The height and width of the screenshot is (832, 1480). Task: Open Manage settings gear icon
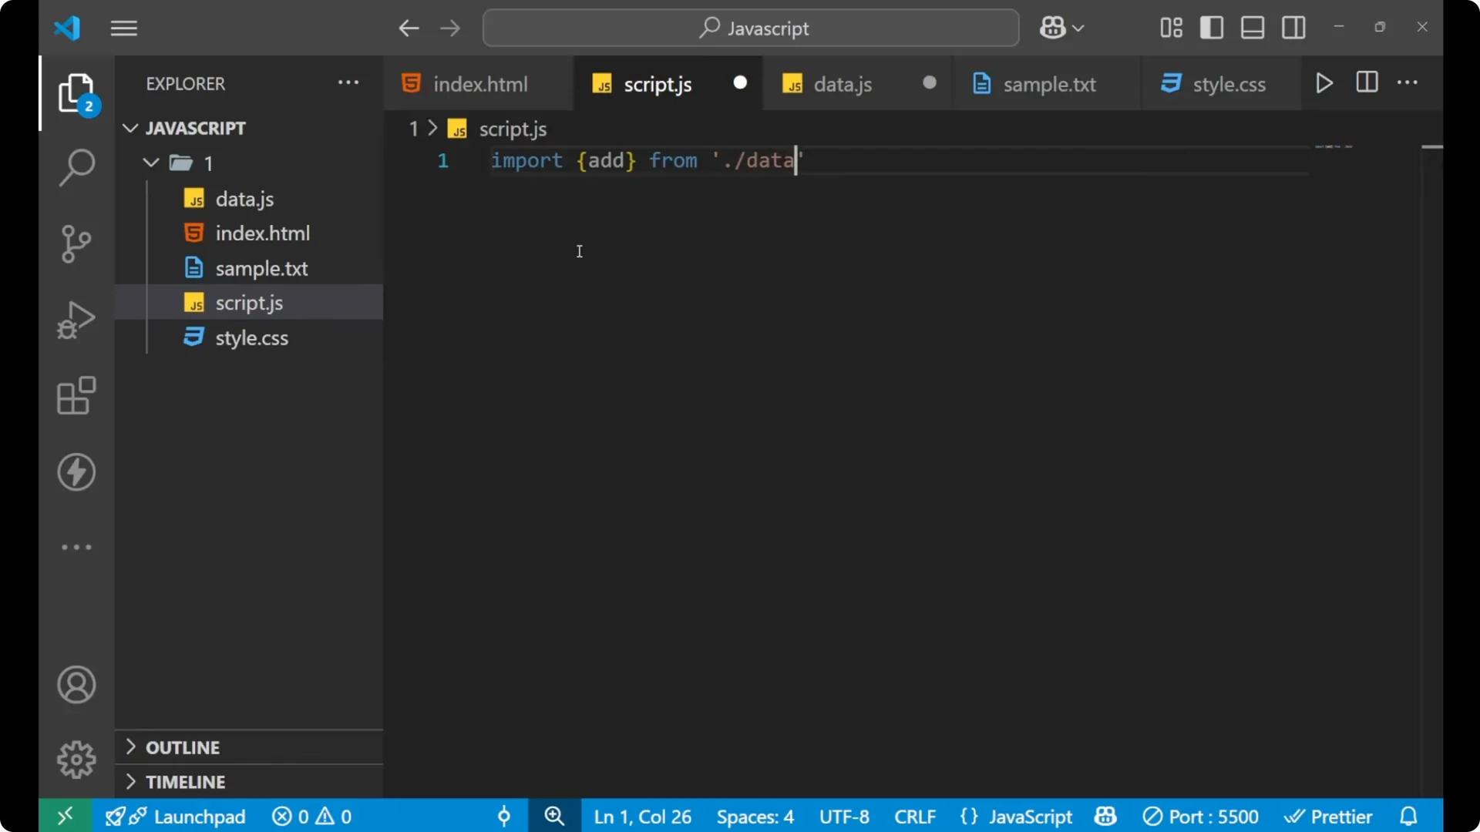point(76,759)
